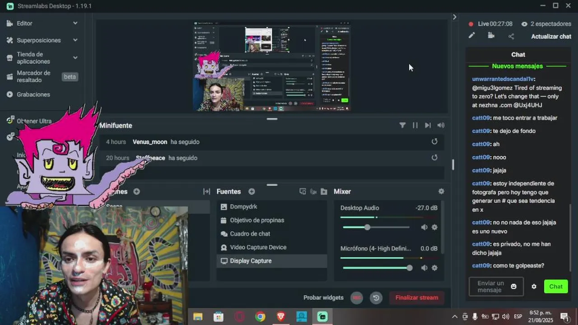This screenshot has width=578, height=325.
Task: Expand the Editor chevron
Action: tap(75, 23)
